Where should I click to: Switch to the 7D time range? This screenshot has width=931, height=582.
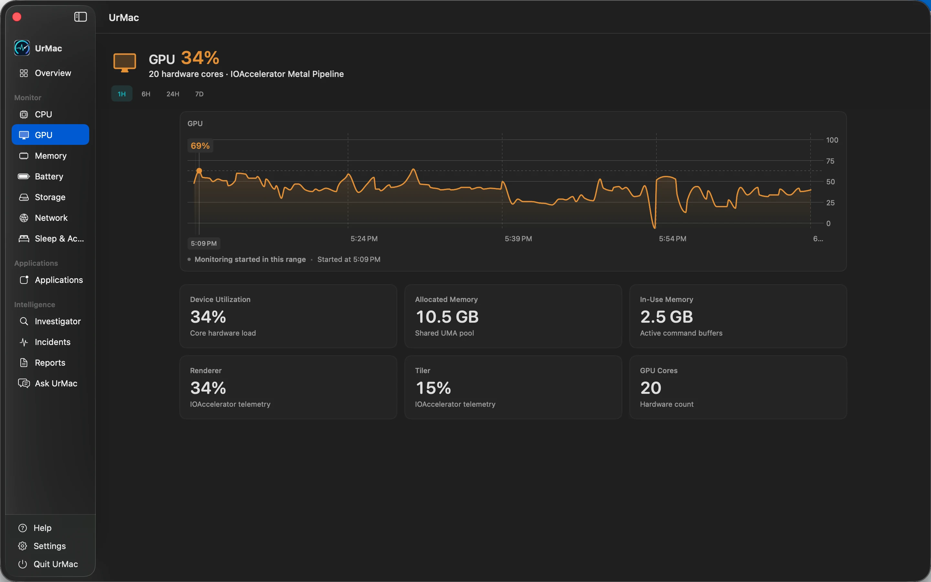[x=199, y=94]
